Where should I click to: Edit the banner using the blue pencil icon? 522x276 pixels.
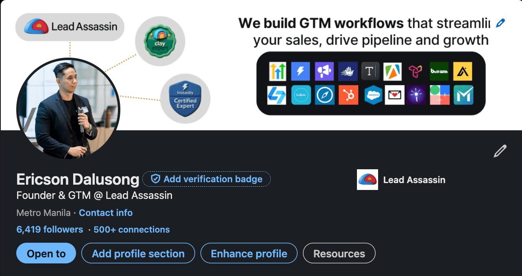(x=500, y=23)
